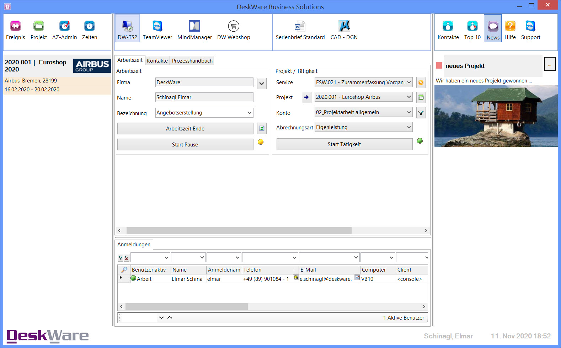
Task: Select the Anmeldungen tab
Action: [x=134, y=245]
